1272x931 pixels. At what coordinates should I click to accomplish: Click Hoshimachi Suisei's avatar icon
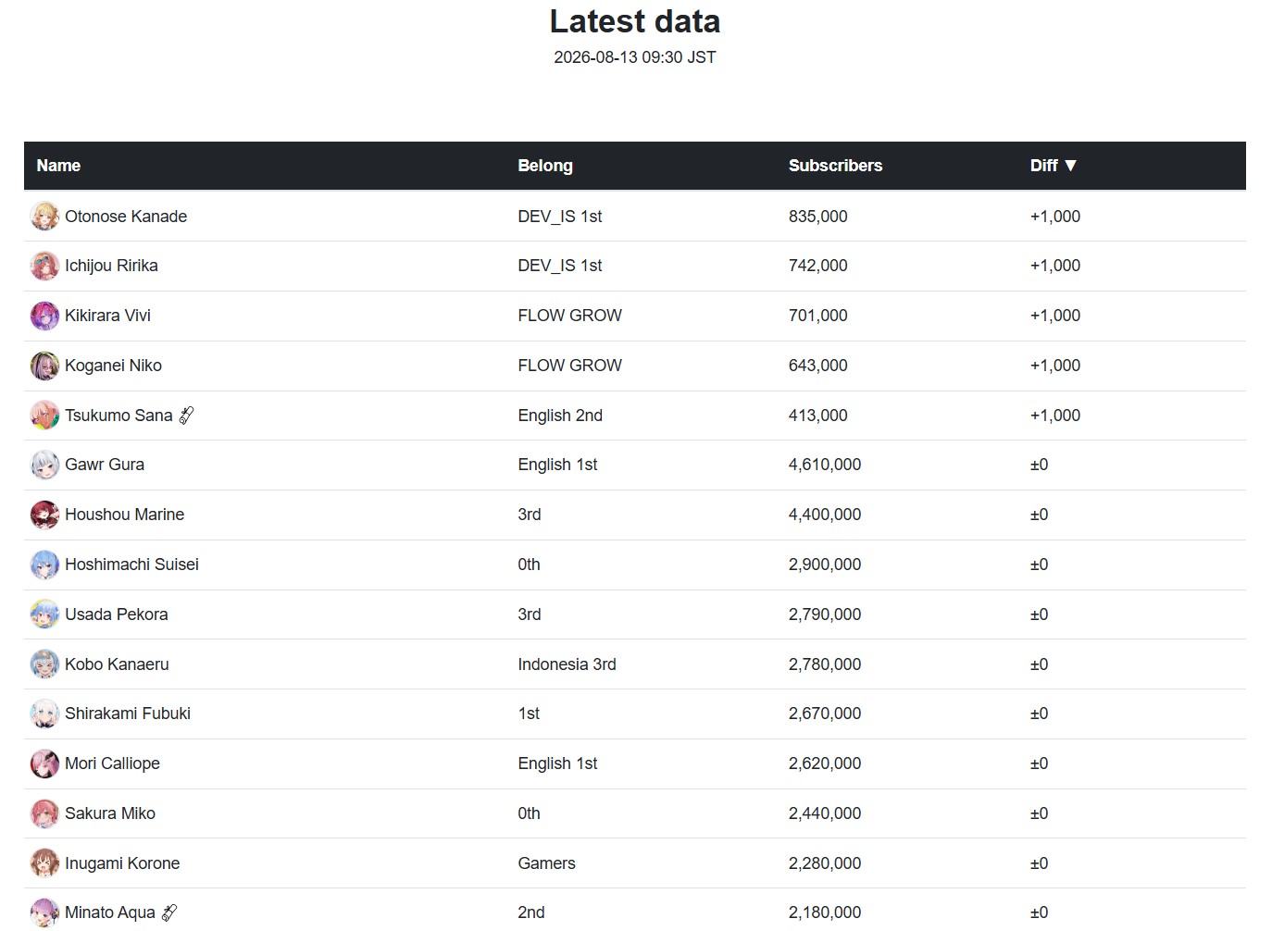point(44,565)
